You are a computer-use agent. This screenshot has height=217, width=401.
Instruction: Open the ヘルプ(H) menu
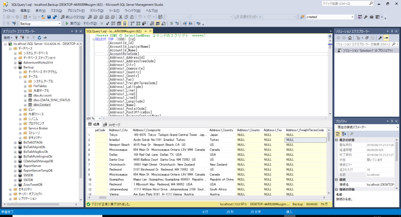coord(152,11)
